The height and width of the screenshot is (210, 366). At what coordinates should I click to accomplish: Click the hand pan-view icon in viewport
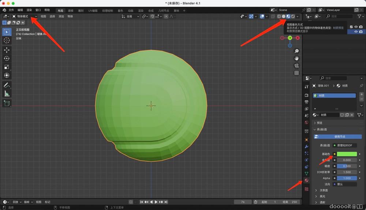[296, 58]
